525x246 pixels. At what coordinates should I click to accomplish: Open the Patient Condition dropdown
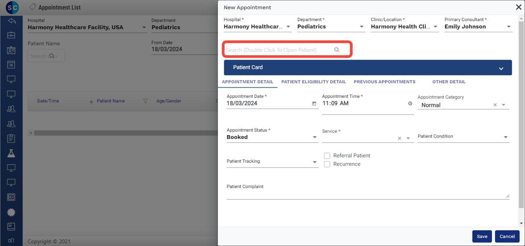click(506, 137)
